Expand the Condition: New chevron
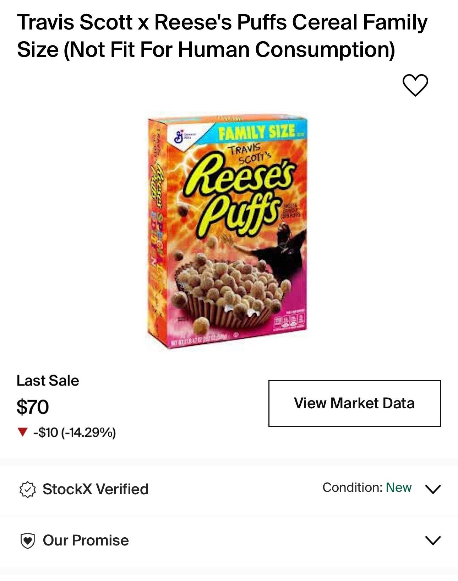The image size is (458, 581). coord(433,489)
